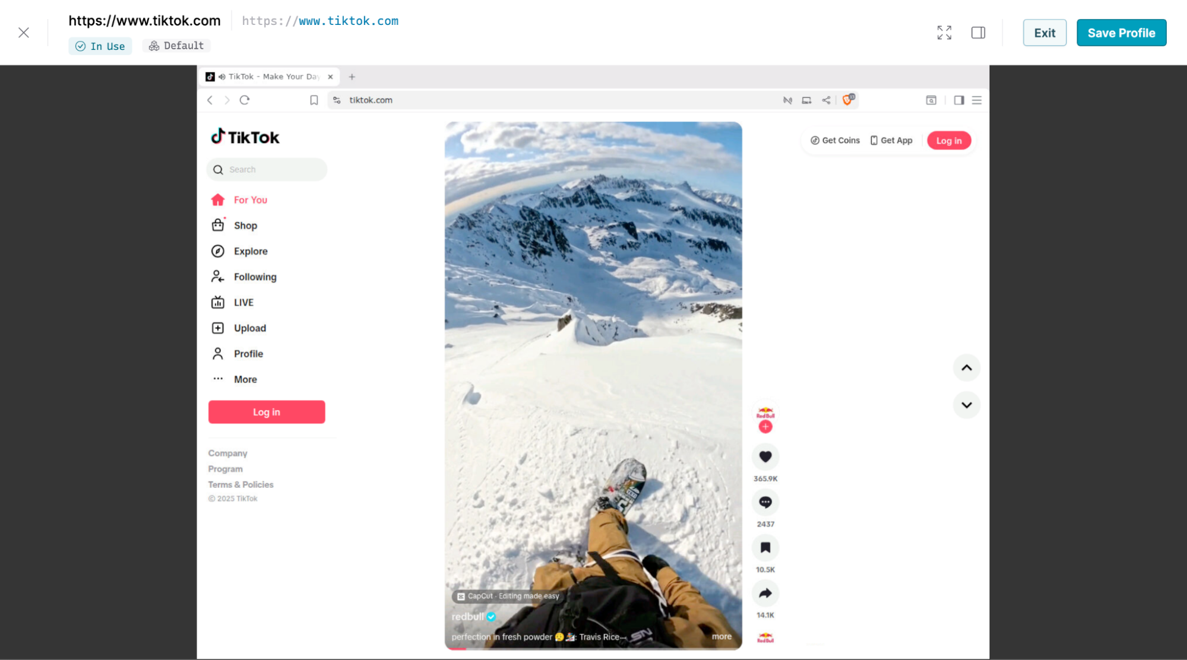This screenshot has height=660, width=1187.
Task: Toggle the like heart on the video
Action: (x=765, y=456)
